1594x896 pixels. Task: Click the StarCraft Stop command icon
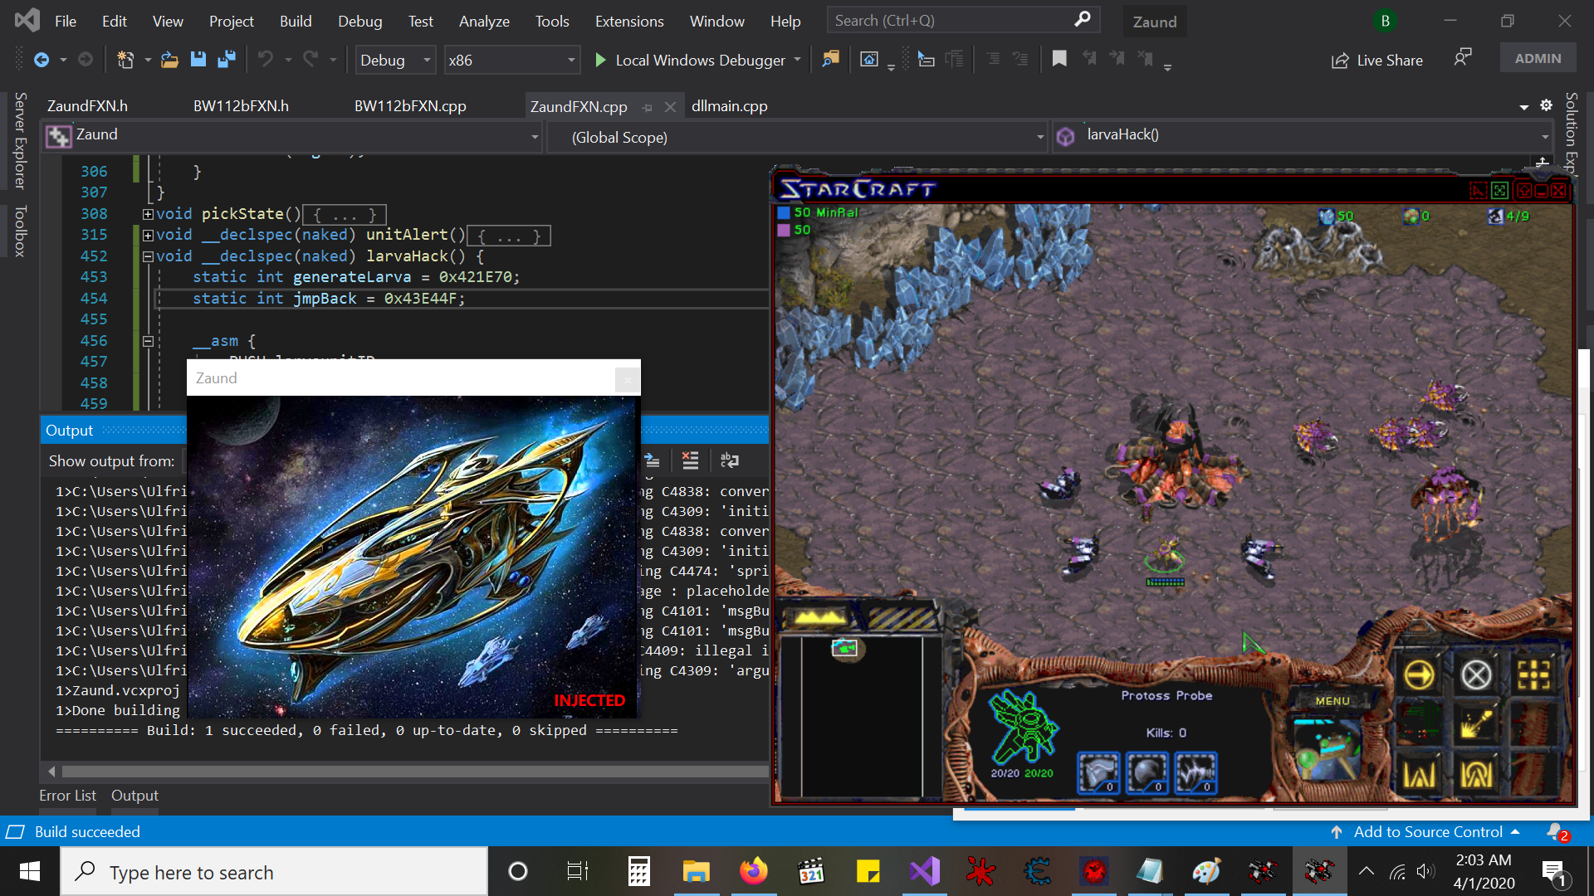coord(1476,675)
